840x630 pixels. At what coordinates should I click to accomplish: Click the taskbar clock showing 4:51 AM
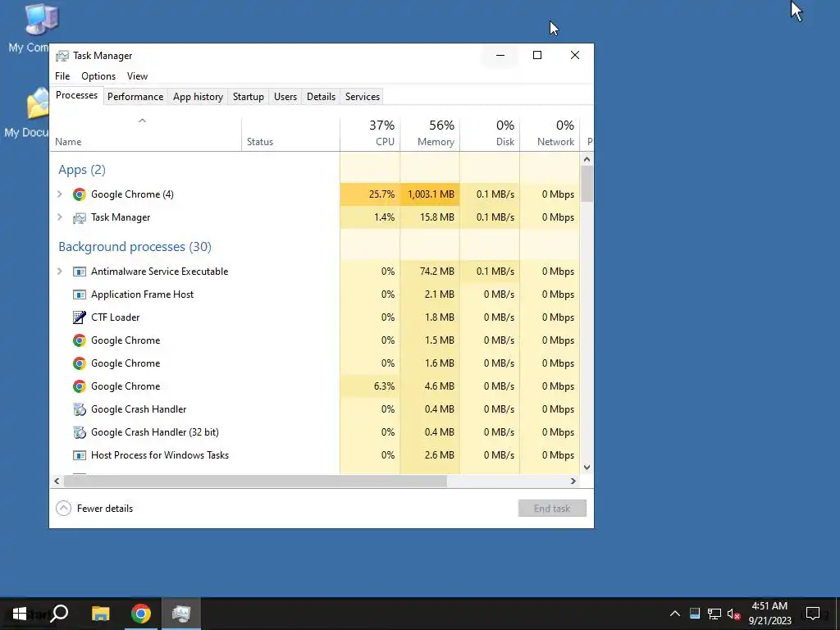click(x=769, y=614)
